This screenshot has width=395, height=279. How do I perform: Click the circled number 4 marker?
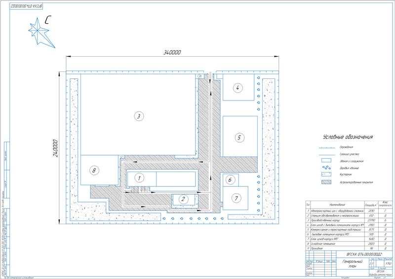click(x=237, y=88)
